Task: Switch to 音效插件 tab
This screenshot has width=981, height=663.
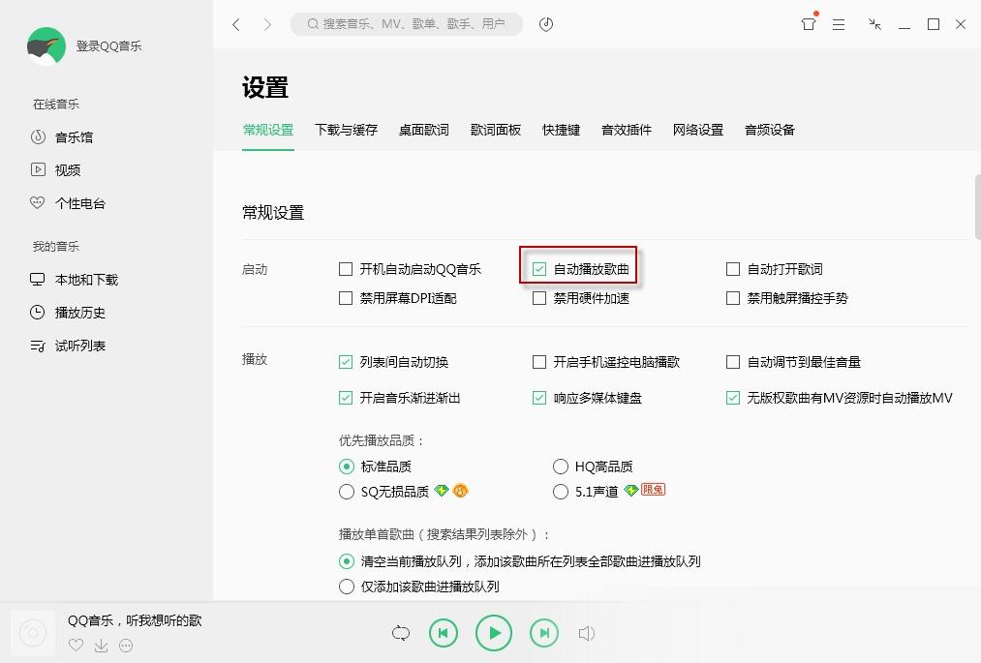Action: (627, 130)
